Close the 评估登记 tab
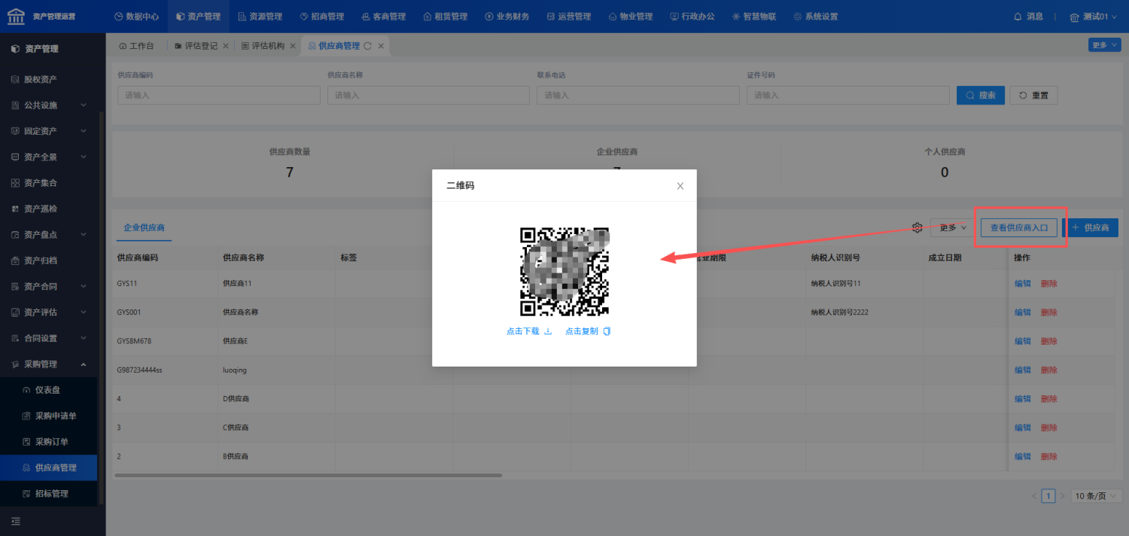 [x=226, y=46]
